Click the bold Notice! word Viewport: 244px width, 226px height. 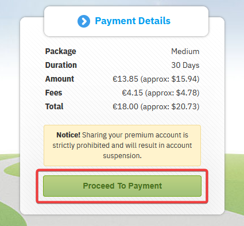(68, 135)
